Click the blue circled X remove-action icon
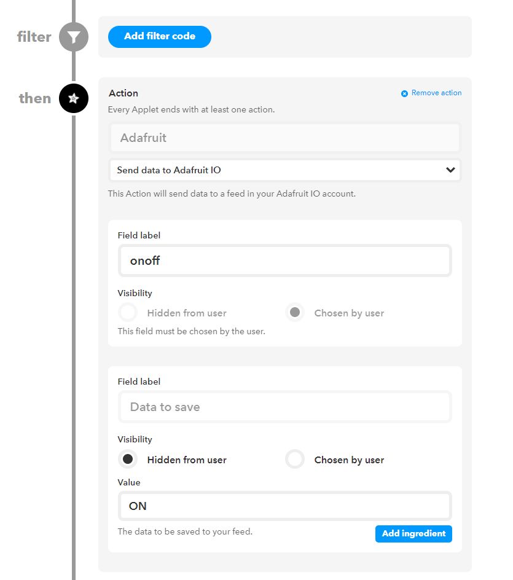 (405, 93)
